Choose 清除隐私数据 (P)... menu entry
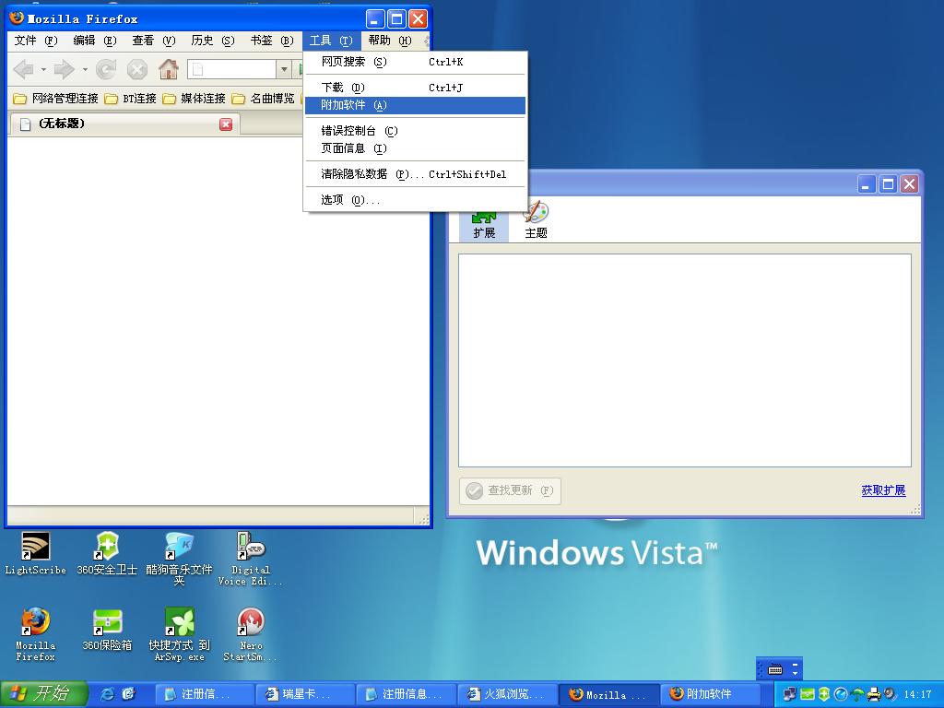 tap(416, 174)
